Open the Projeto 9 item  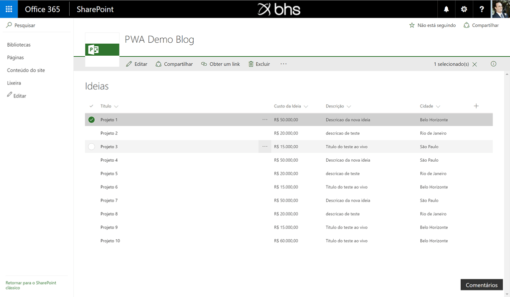109,227
